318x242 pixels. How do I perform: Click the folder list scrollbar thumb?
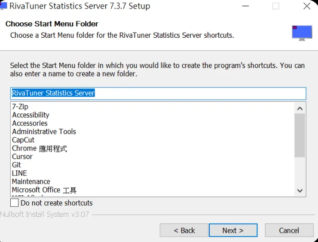pos(300,136)
